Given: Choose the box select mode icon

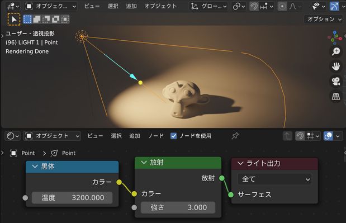Looking at the screenshot, I should (x=27, y=19).
